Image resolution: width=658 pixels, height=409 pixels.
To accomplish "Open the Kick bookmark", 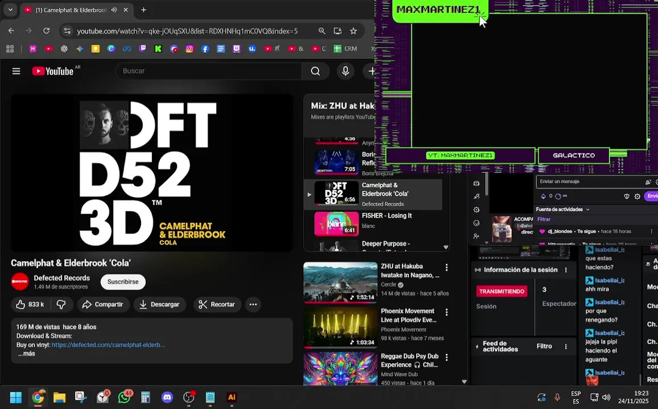I will (x=158, y=49).
